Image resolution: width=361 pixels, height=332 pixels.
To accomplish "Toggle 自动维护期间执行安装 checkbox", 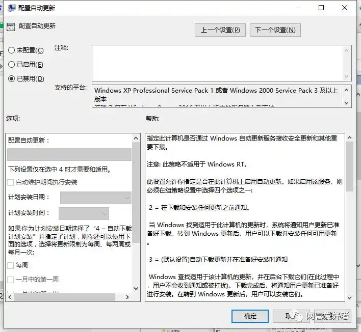I will pyautogui.click(x=11, y=183).
